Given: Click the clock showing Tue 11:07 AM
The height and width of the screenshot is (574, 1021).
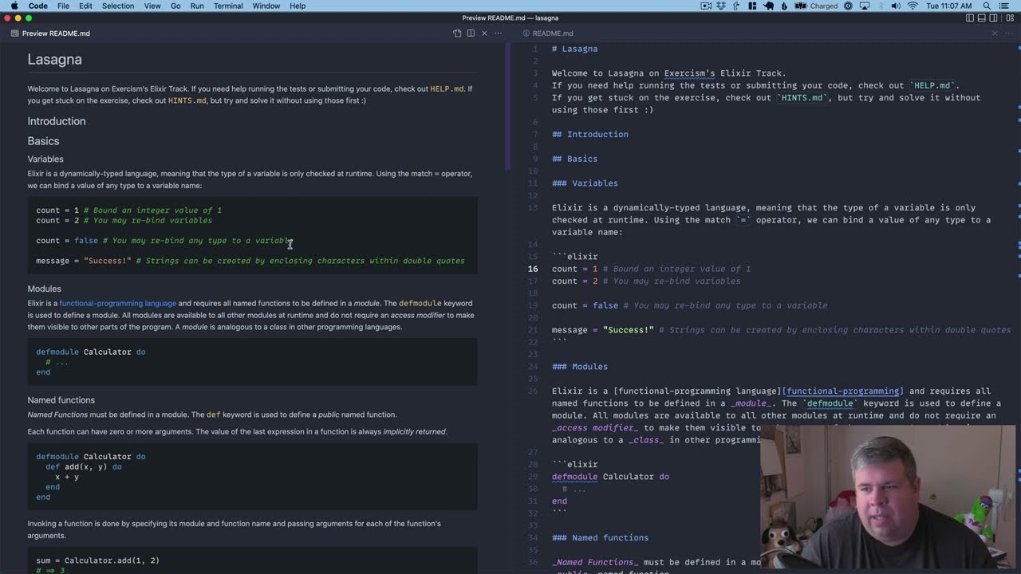Looking at the screenshot, I should [x=949, y=6].
